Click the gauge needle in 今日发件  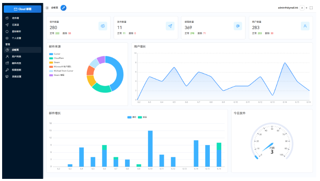(x=268, y=147)
